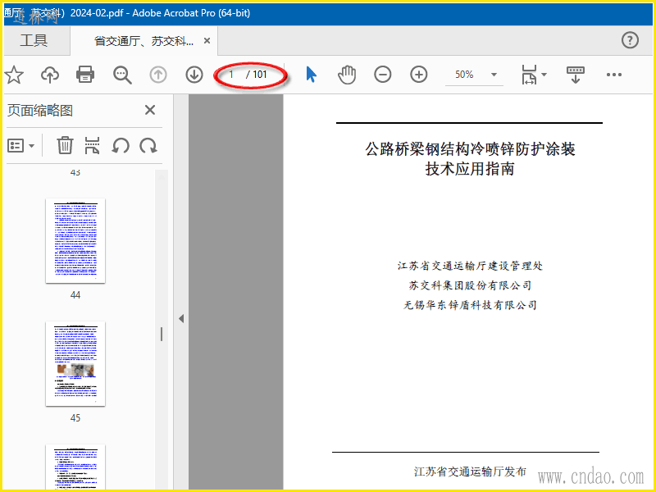Screen dimensions: 656x492
Task: Choose the selection arrow tool
Action: 312,75
